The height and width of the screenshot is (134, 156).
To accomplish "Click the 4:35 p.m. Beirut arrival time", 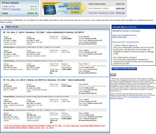I will [x=31, y=66].
